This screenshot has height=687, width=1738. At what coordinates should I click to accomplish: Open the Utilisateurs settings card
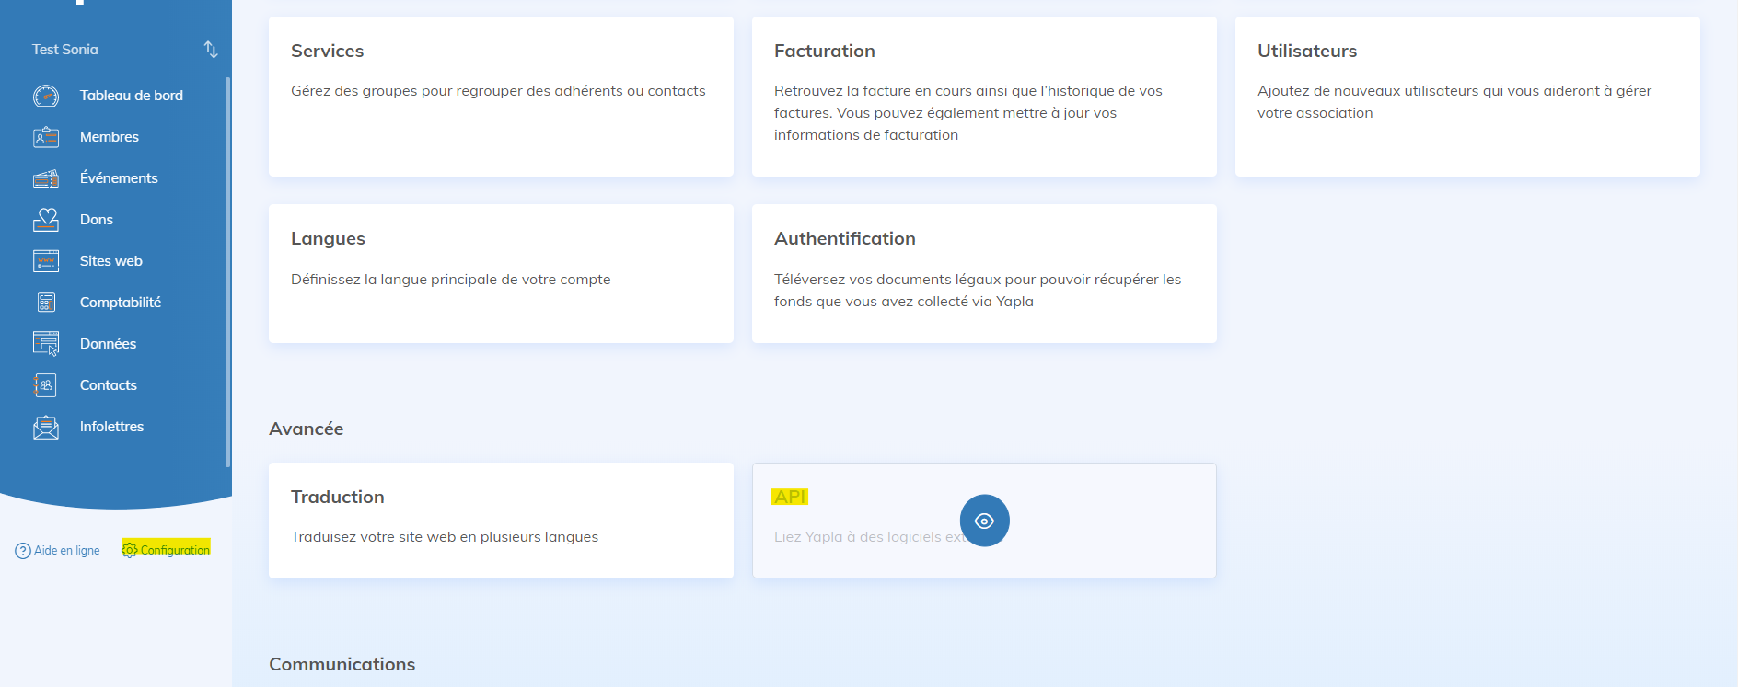[1466, 97]
